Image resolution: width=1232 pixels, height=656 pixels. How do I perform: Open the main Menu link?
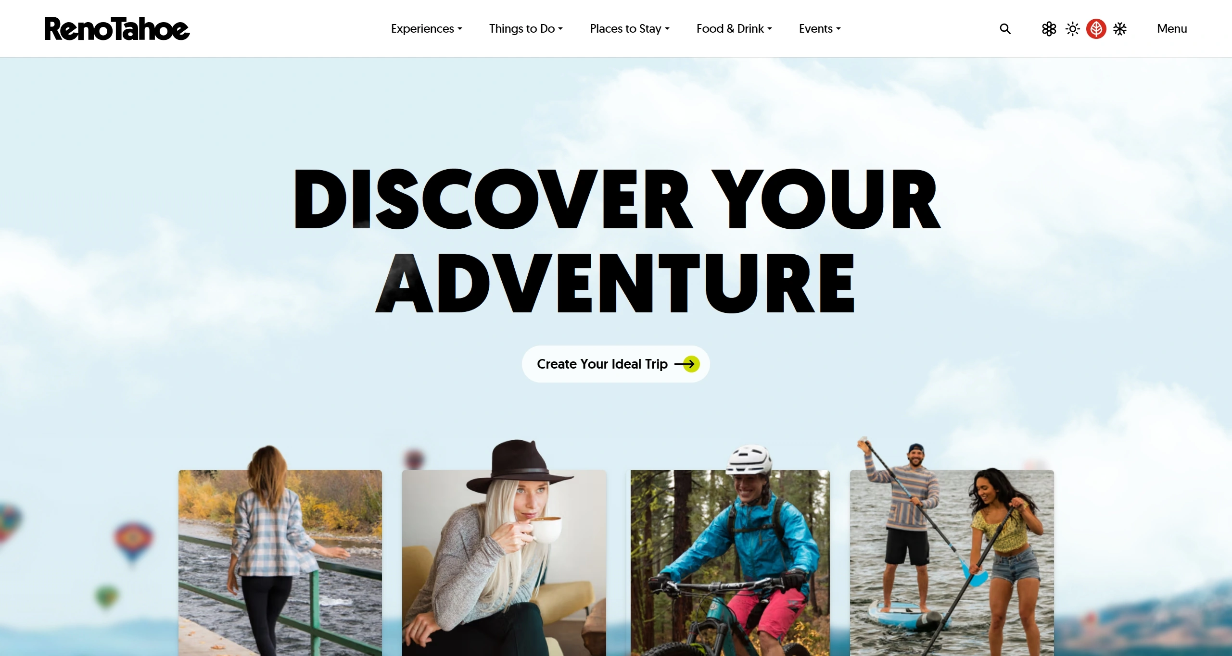coord(1172,29)
